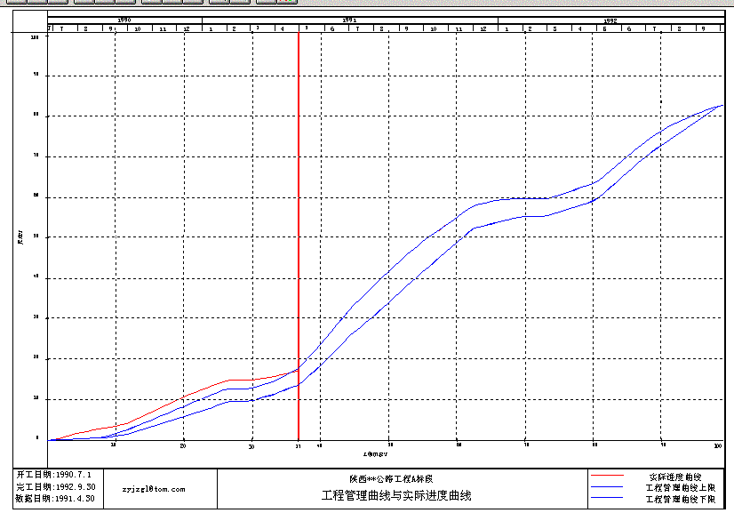Click the 工程管理曲线上限 legend line swatch
This screenshot has height=513, width=734.
point(610,489)
